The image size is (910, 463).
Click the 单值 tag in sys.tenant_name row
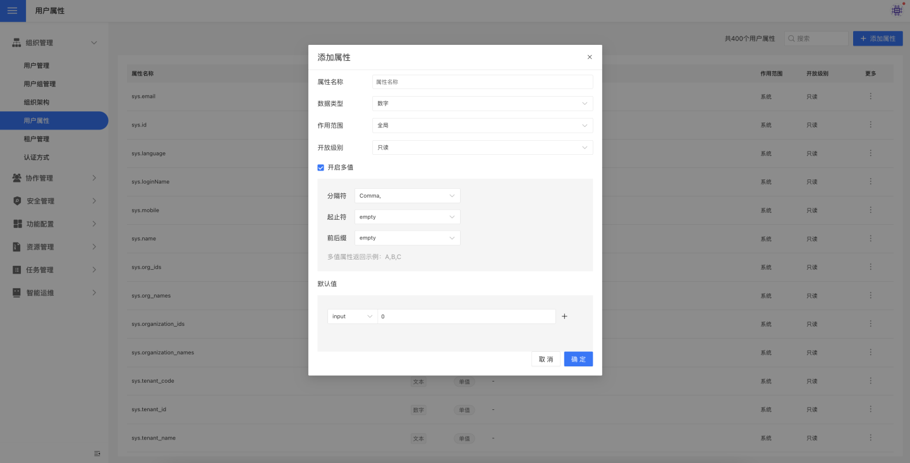pos(464,438)
